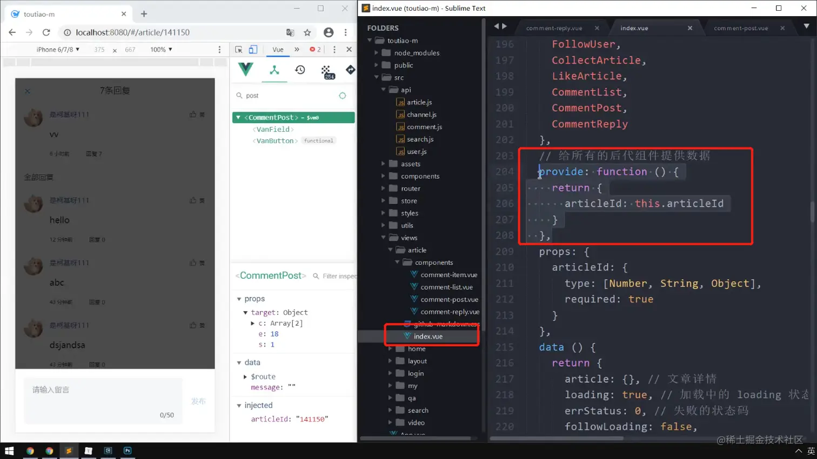This screenshot has width=817, height=459.
Task: Click the 请输入留言 message field
Action: pos(103,401)
